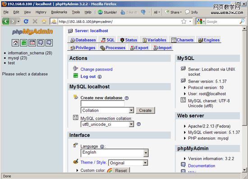This screenshot has height=179, width=248.
Task: Open the Bookmarks menu
Action: click(59, 12)
